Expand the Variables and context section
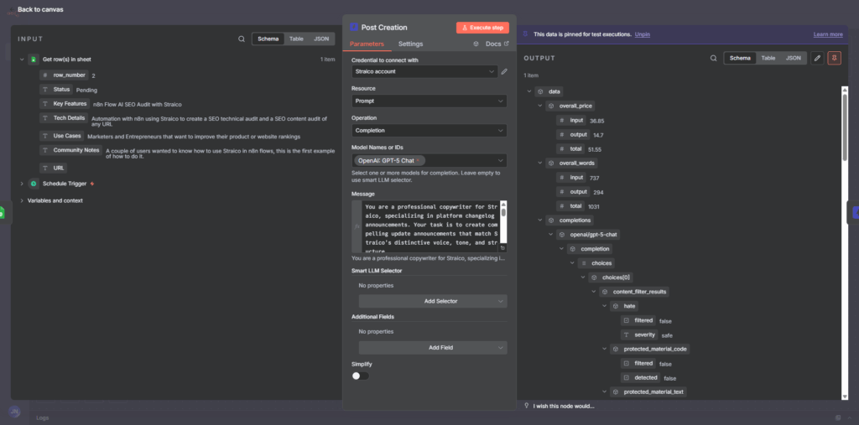Viewport: 859px width, 425px height. pyautogui.click(x=23, y=200)
